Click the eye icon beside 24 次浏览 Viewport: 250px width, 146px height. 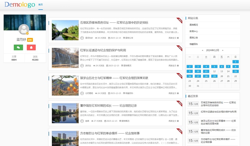tap(96, 93)
